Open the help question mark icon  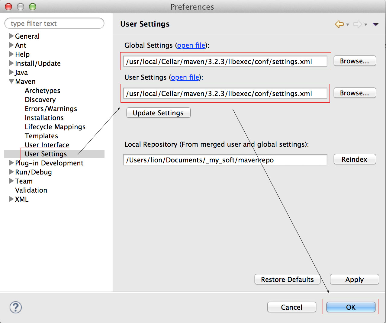tap(16, 307)
